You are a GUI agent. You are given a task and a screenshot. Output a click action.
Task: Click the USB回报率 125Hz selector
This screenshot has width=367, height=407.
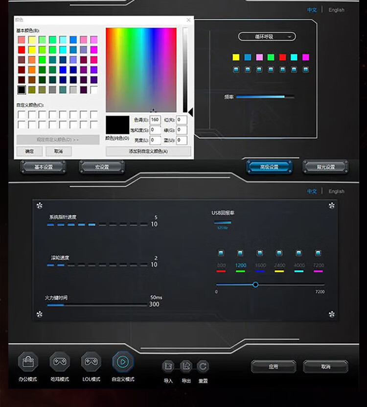(223, 225)
